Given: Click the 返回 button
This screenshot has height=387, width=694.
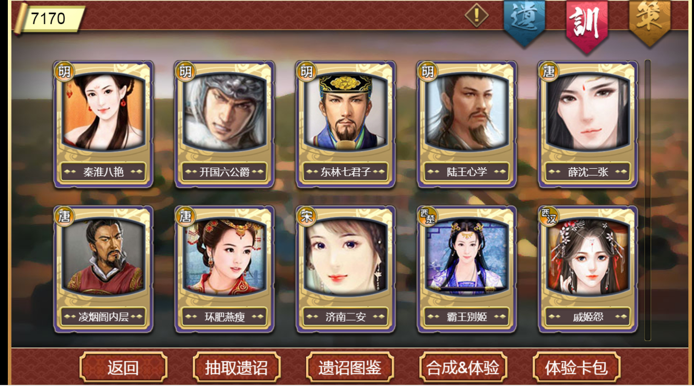Looking at the screenshot, I should [123, 367].
